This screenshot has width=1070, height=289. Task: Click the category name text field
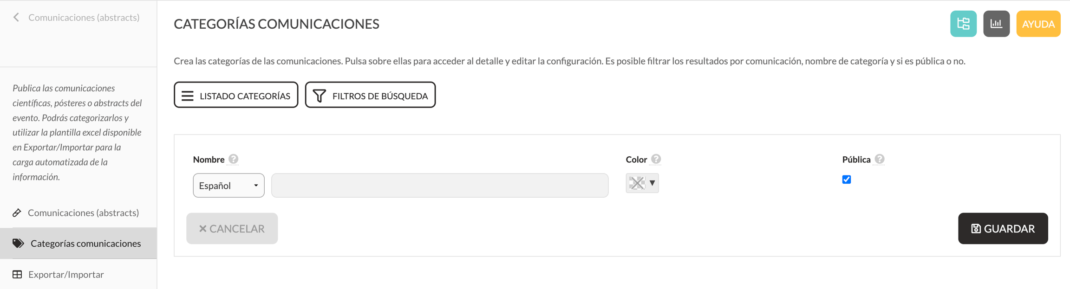point(440,185)
